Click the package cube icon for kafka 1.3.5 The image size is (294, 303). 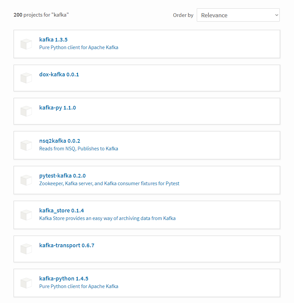pos(26,44)
